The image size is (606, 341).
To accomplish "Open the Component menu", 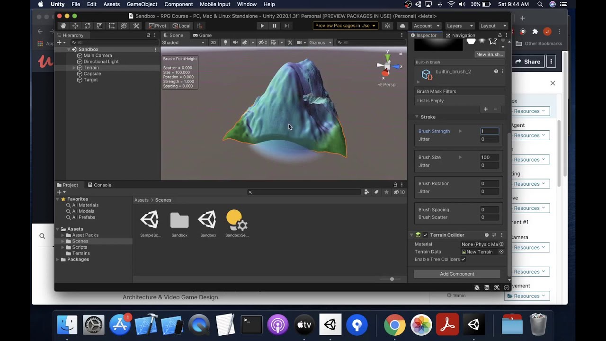I will pos(178,4).
